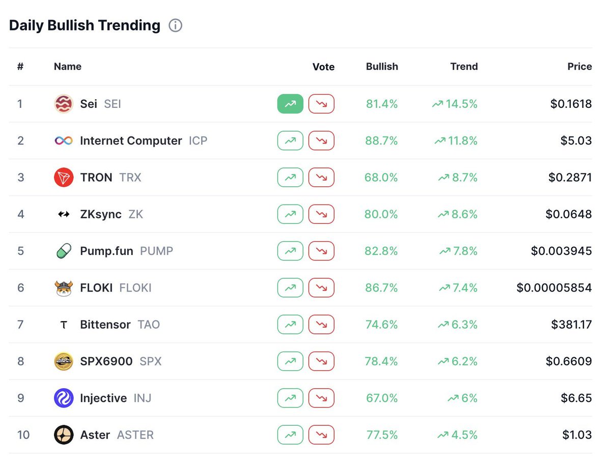Click the Pump.fun pill icon

[x=64, y=251]
